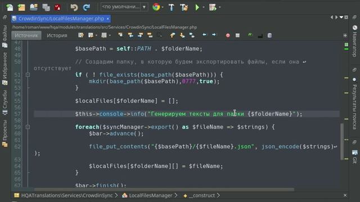This screenshot has height=202, width=360.
Task: Open the Файлы side panel
Action: [x=5, y=36]
